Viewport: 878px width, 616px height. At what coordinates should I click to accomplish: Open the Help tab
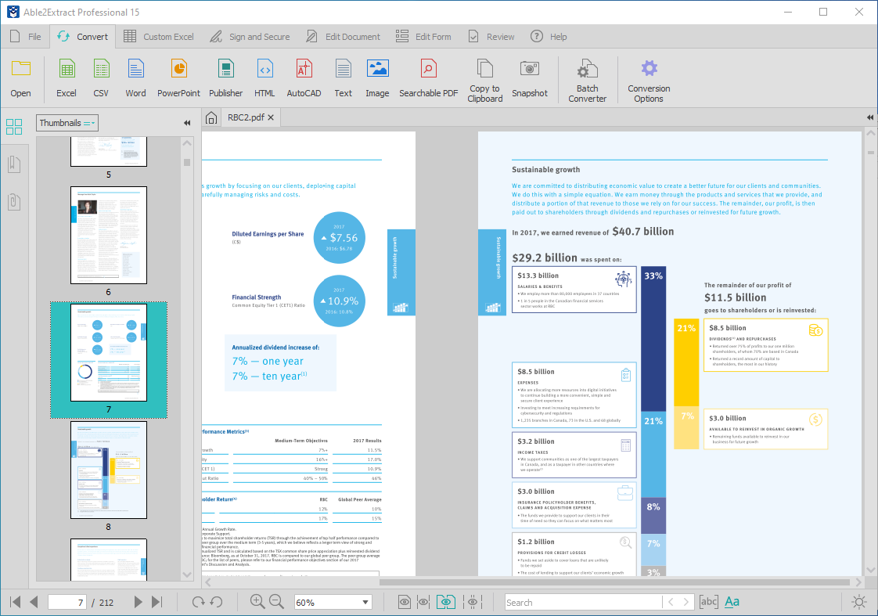pyautogui.click(x=549, y=37)
